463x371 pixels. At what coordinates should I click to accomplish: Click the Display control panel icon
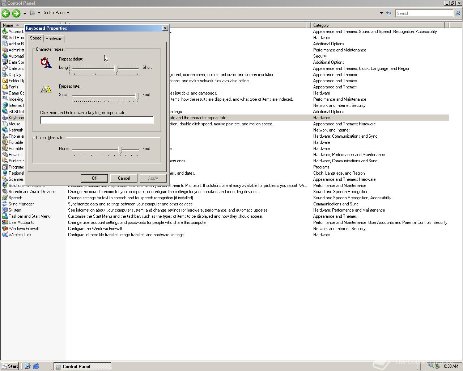pos(5,75)
